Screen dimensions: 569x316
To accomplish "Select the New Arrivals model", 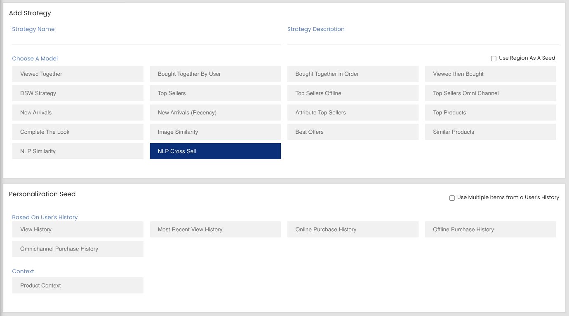I will pyautogui.click(x=78, y=113).
